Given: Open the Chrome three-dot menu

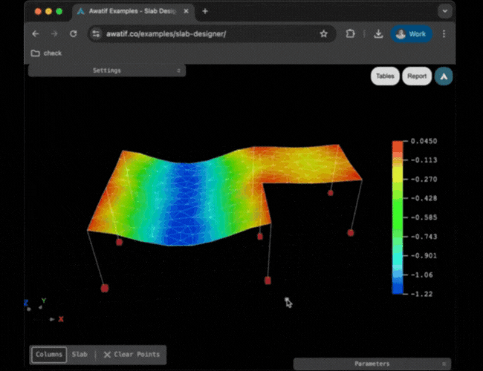Looking at the screenshot, I should 444,34.
